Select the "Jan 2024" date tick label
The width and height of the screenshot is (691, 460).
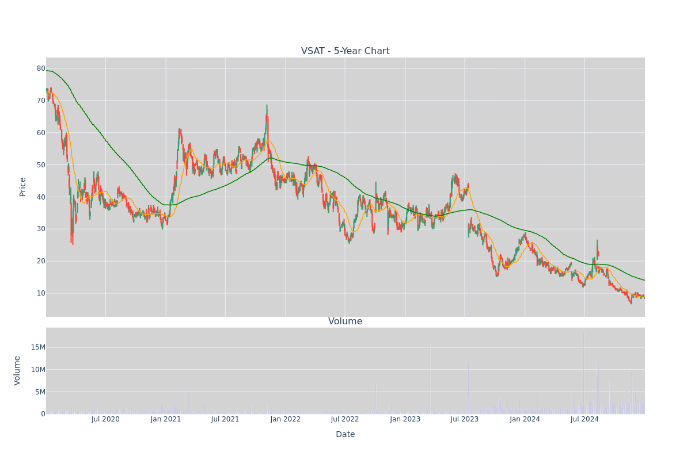click(x=525, y=419)
